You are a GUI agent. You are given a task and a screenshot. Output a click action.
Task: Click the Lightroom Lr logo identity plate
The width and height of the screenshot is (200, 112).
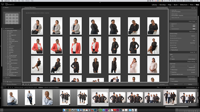pos(3,4)
